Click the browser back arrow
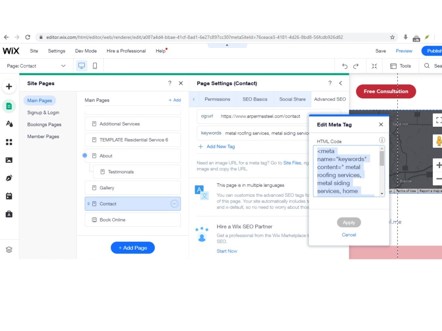Screen dimensions: 442x331 pos(6,37)
